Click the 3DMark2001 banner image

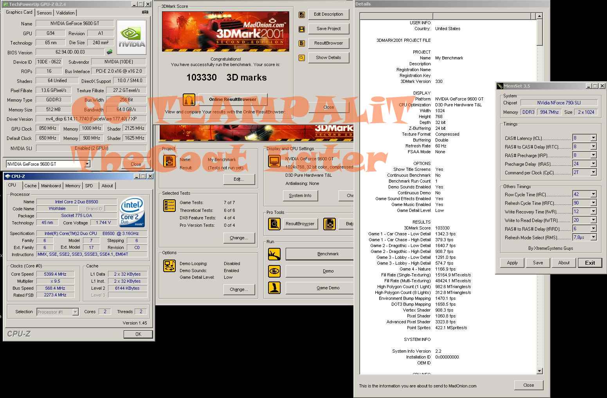(225, 31)
